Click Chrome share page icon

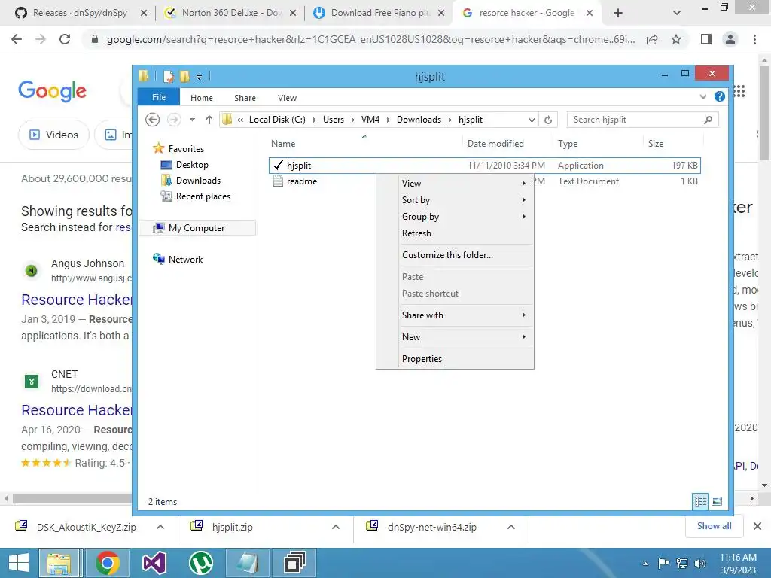coord(652,39)
